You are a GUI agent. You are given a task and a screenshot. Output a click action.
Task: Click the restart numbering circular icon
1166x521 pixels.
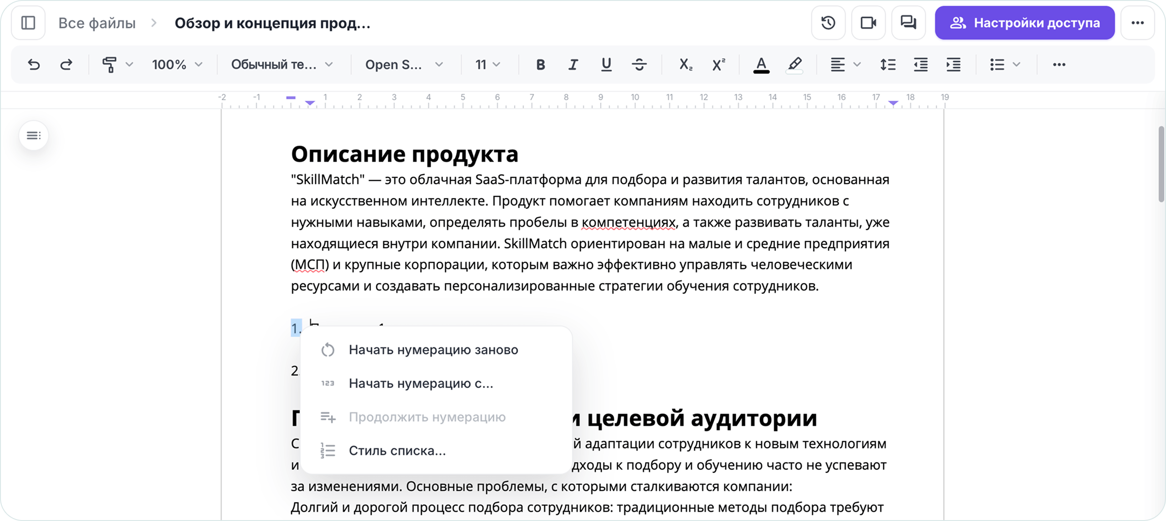[x=328, y=350]
